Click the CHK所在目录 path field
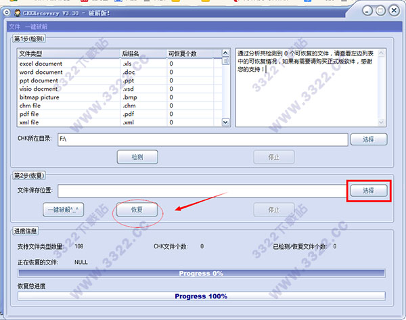 click(203, 140)
